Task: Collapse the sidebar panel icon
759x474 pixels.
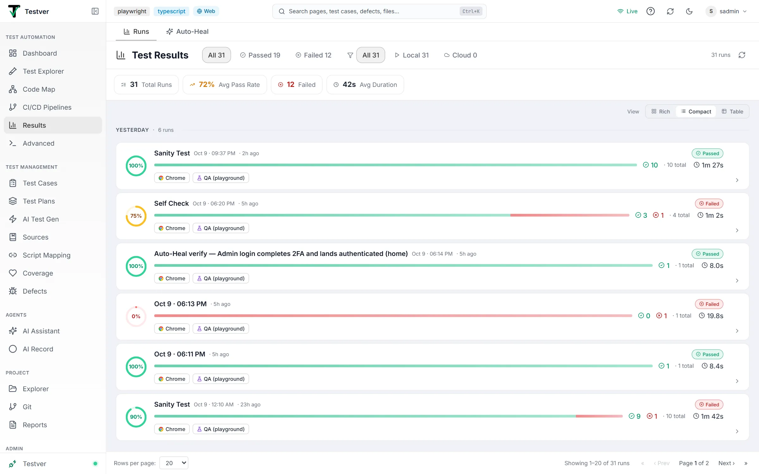Action: click(x=95, y=11)
